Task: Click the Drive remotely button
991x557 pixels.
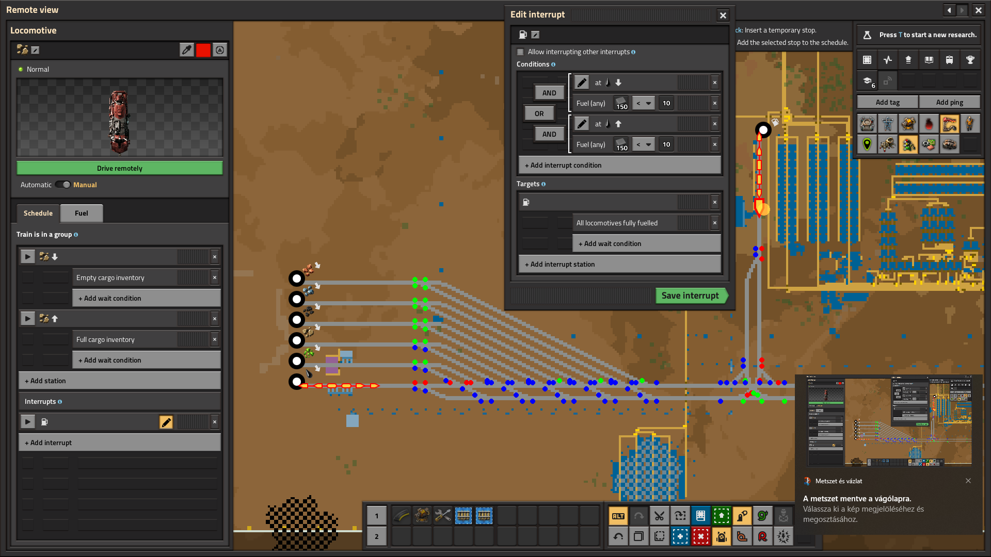Action: 119,169
